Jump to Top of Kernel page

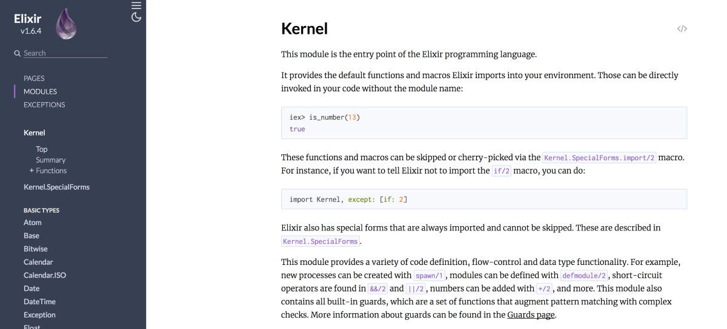[42, 149]
